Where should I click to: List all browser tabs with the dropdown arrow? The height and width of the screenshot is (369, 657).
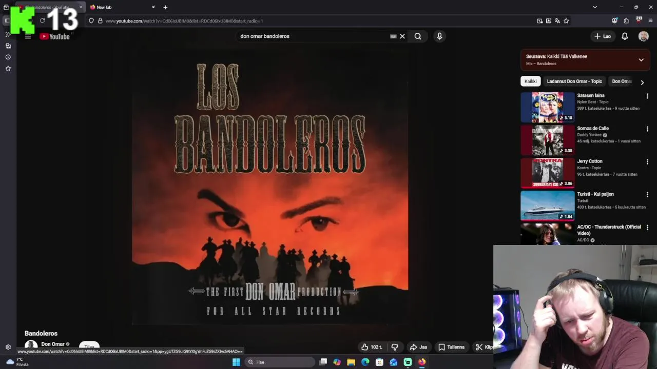(595, 7)
